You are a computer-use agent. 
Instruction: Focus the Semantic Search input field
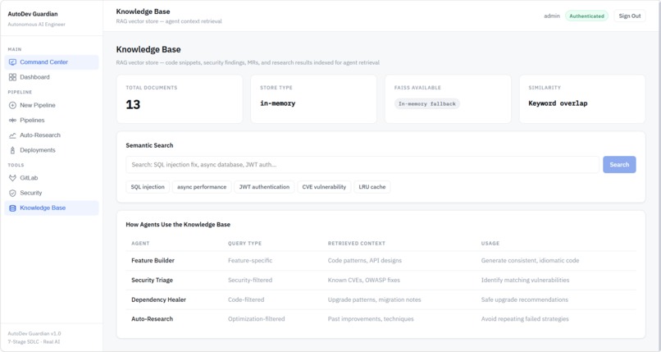[362, 165]
